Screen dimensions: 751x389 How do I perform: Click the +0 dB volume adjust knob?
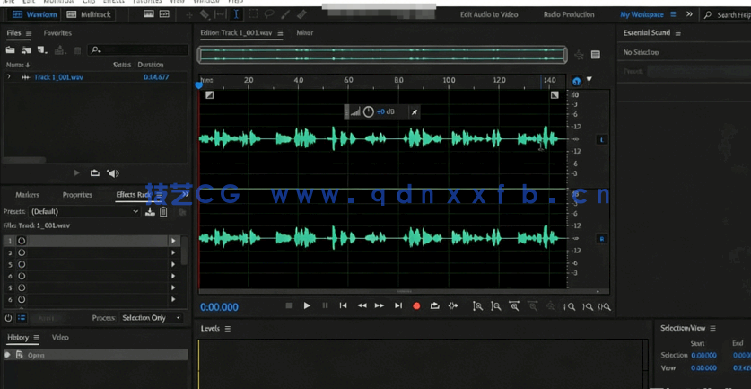coord(368,112)
